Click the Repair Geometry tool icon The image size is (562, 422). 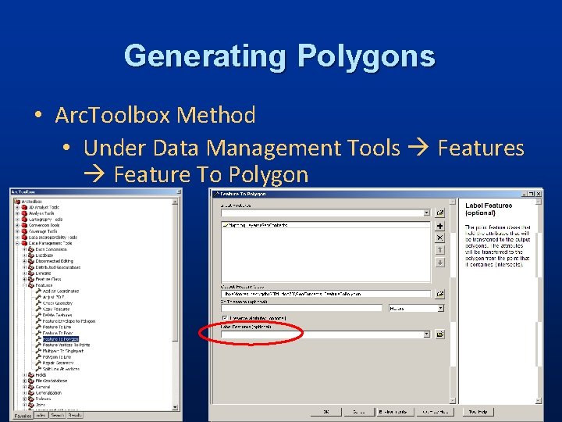click(x=38, y=363)
